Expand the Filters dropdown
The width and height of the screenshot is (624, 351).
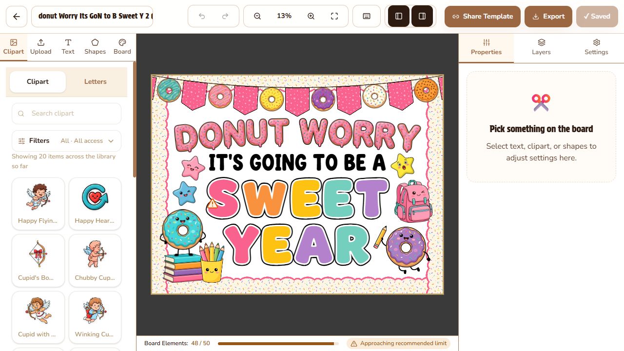click(x=66, y=141)
